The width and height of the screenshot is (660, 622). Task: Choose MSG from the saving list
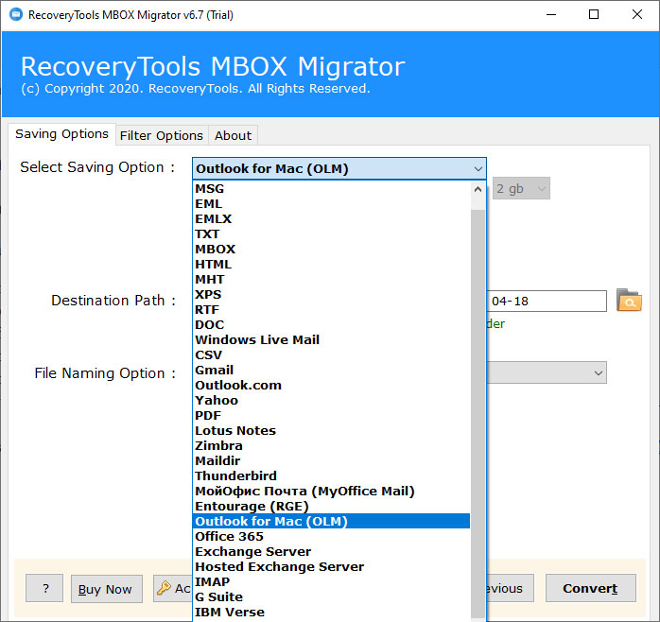coord(331,188)
